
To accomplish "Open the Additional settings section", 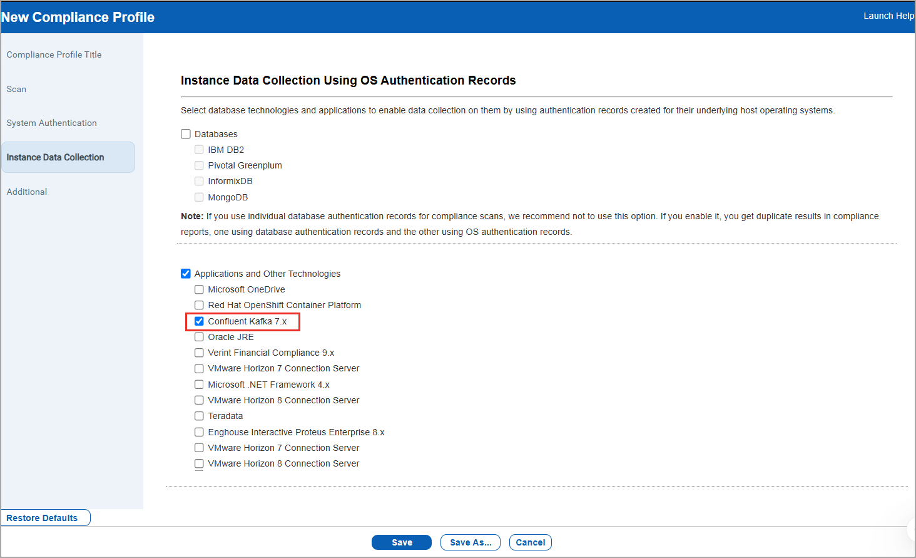I will pos(26,191).
